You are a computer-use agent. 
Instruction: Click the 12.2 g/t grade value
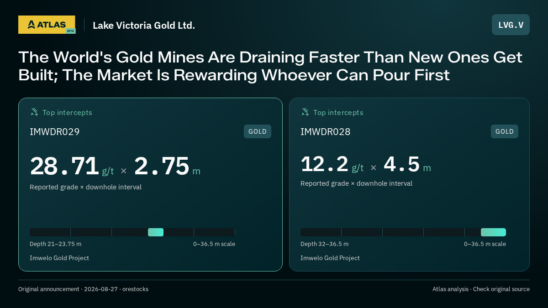(332, 164)
